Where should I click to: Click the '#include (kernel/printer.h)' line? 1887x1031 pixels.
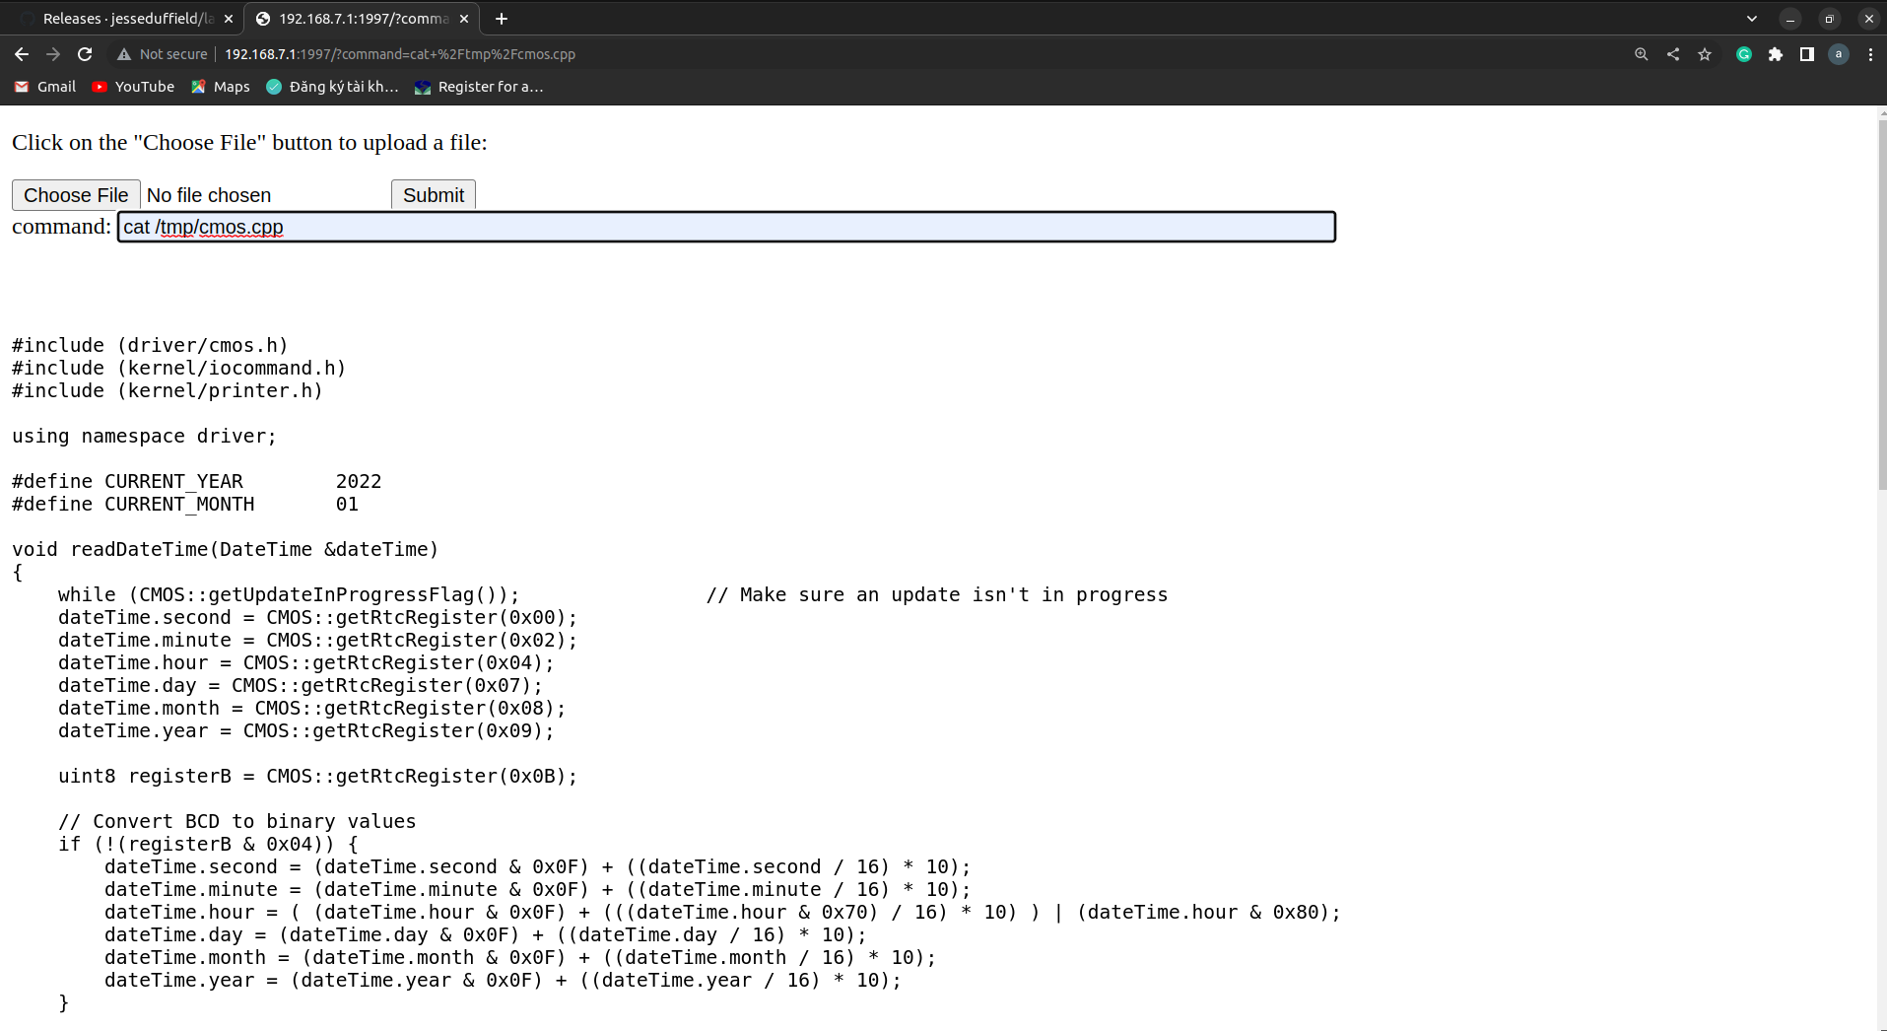168,390
